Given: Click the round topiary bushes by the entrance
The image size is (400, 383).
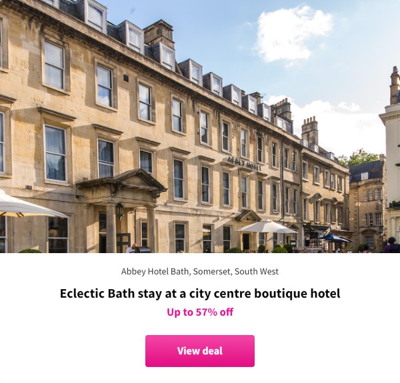Looking at the screenshot, I should coord(279,249).
